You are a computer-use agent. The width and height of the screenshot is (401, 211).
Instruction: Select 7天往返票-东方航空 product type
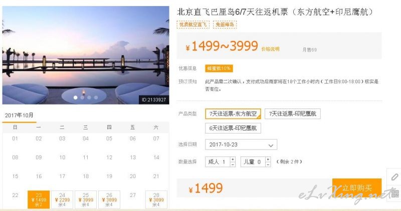[233, 114]
